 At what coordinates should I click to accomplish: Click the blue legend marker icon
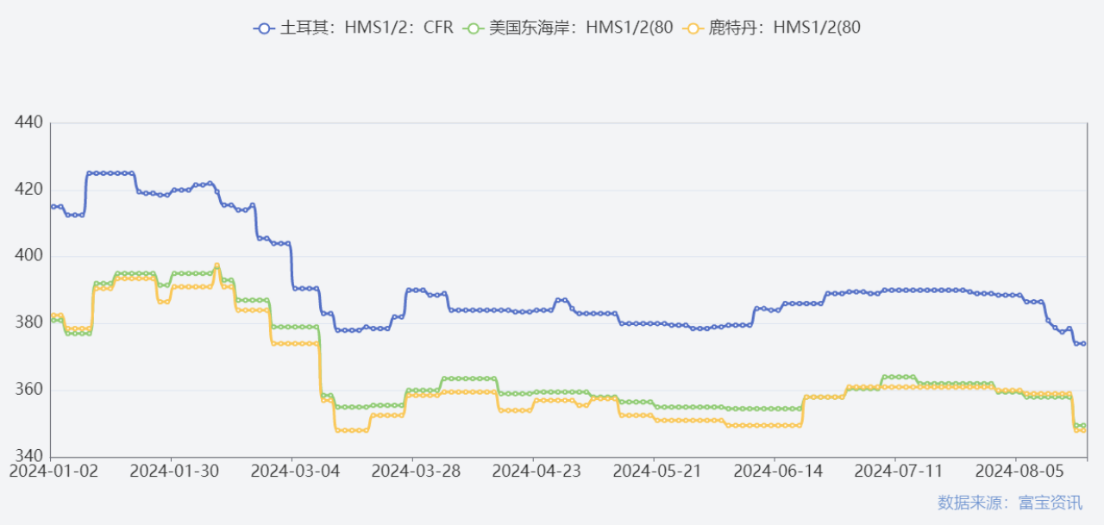[264, 28]
